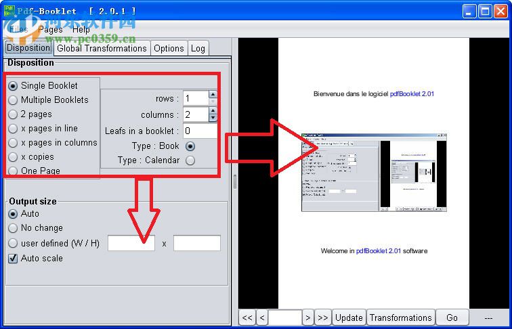Switch to the Global Transformations tab
Image resolution: width=512 pixels, height=329 pixels.
tap(102, 48)
